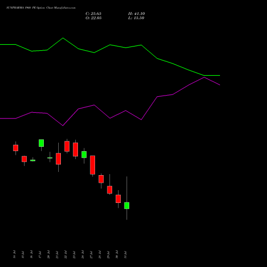Select the red candle for 15 Jul
This screenshot has width=267, height=267.
tap(24, 159)
